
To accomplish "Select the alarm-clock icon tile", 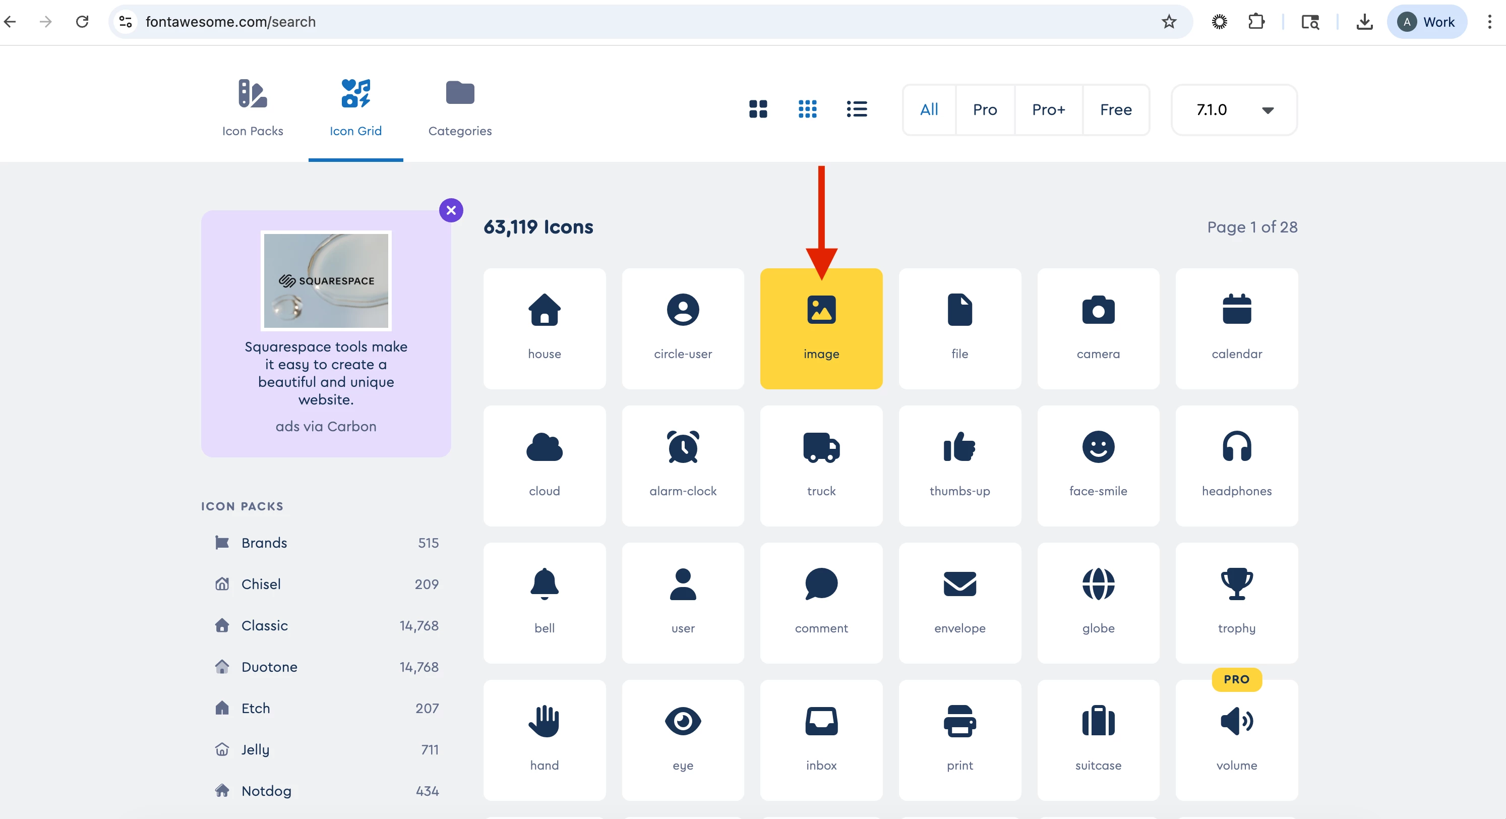I will click(x=682, y=465).
